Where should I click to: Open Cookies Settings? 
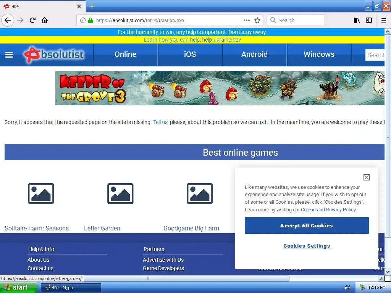(x=307, y=246)
